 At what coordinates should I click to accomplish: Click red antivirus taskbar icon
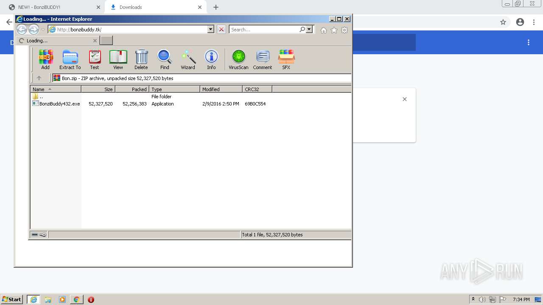(x=91, y=299)
